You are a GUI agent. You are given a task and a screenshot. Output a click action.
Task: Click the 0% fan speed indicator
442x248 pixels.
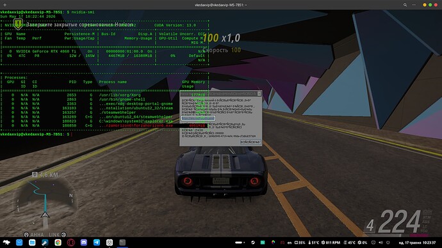point(363,242)
